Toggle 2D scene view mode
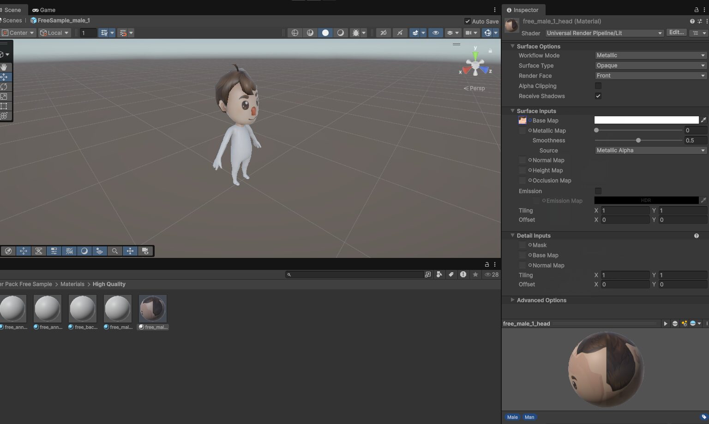This screenshot has width=709, height=424. (383, 33)
